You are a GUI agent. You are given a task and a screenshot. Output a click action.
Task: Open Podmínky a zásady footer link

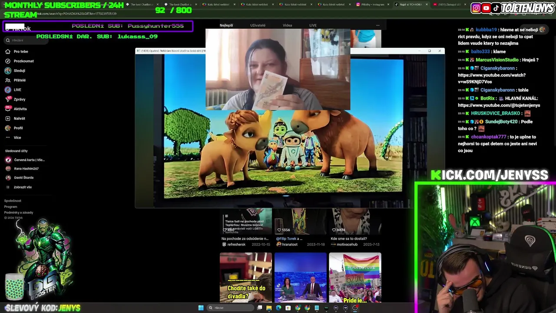point(19,213)
